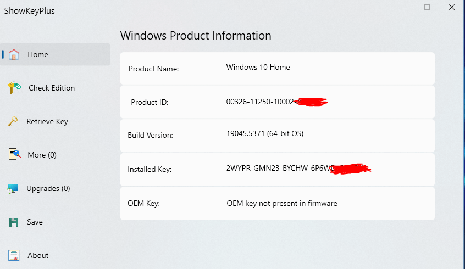Image resolution: width=465 pixels, height=269 pixels.
Task: Maximize the ShowKeyPlus window
Action: pos(427,7)
